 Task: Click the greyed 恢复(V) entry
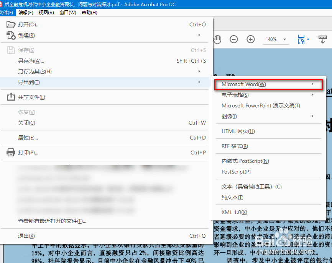pos(106,112)
